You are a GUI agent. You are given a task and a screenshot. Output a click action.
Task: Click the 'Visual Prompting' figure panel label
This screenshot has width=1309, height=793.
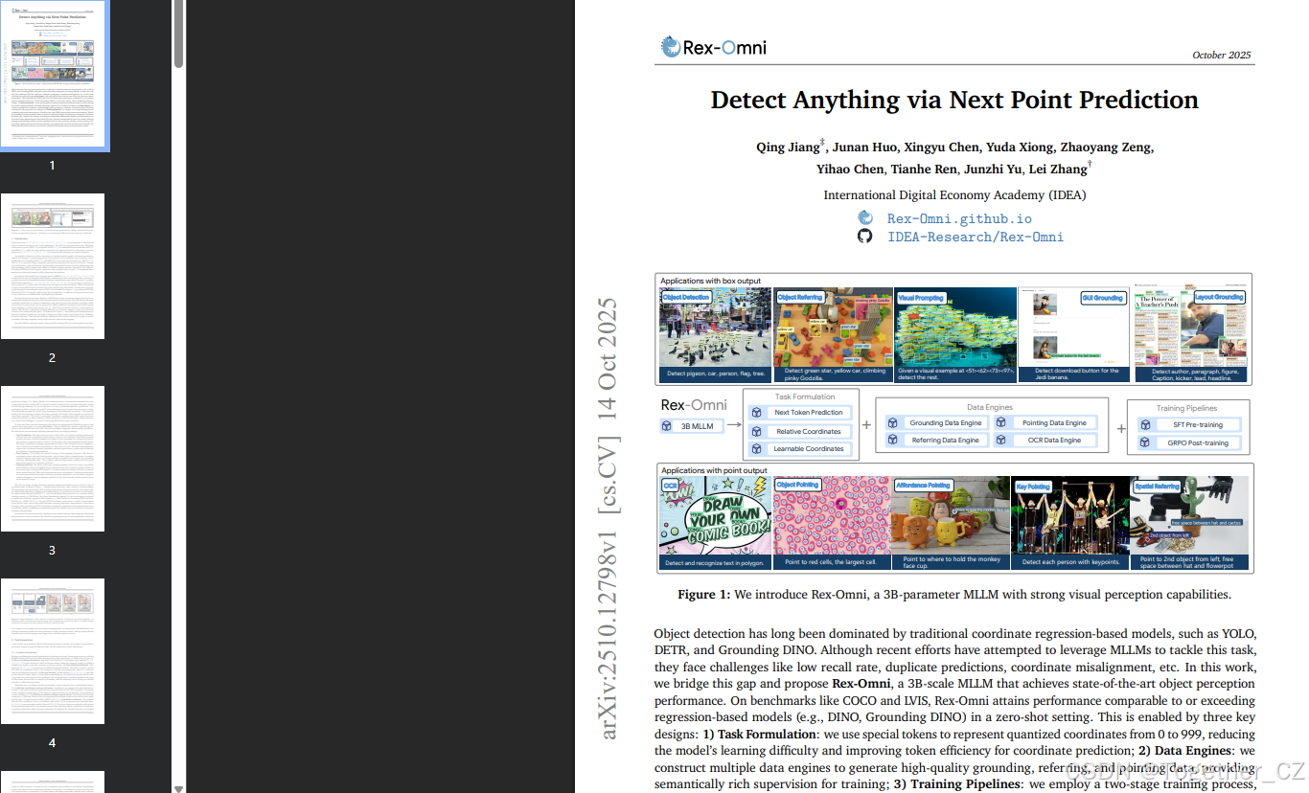(921, 298)
